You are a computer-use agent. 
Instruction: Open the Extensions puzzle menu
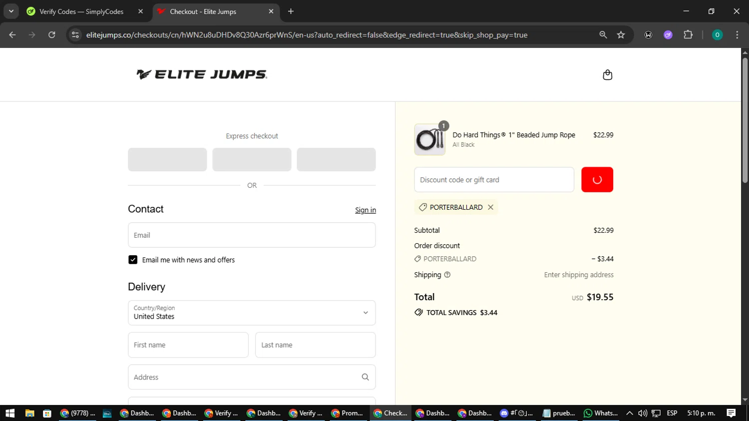point(688,35)
